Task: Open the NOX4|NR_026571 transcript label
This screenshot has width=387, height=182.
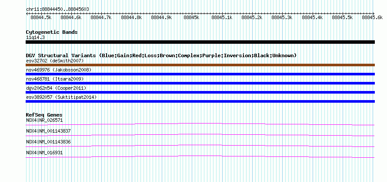Action: [44, 120]
